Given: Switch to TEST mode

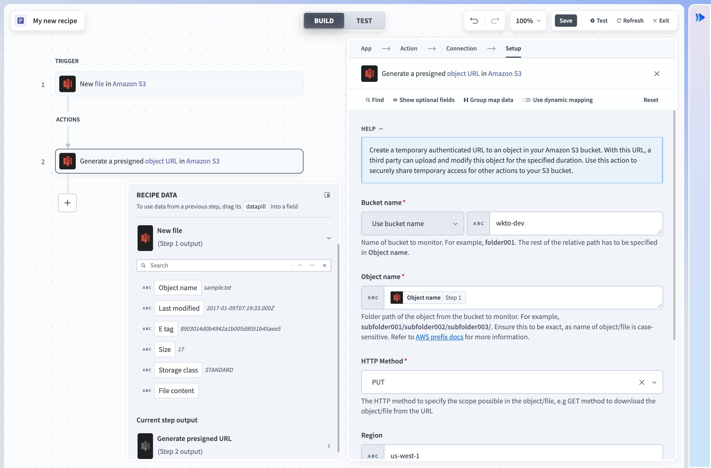Looking at the screenshot, I should (x=364, y=21).
